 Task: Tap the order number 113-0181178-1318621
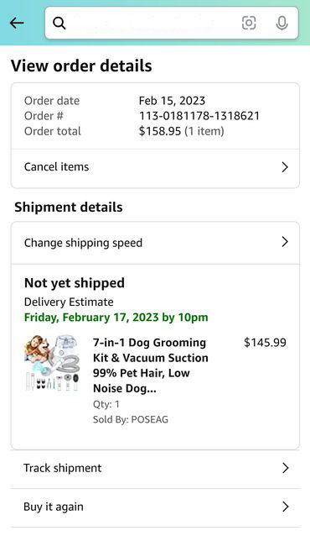click(x=199, y=116)
